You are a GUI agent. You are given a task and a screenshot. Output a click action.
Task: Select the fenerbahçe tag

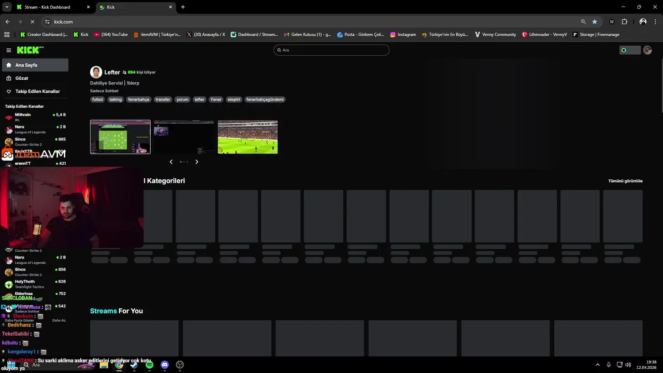coord(139,99)
